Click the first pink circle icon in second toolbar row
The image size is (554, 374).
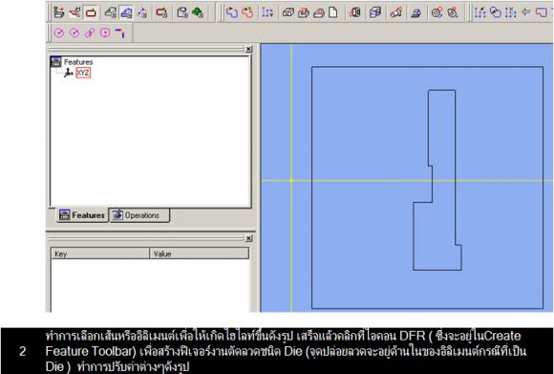click(x=59, y=33)
